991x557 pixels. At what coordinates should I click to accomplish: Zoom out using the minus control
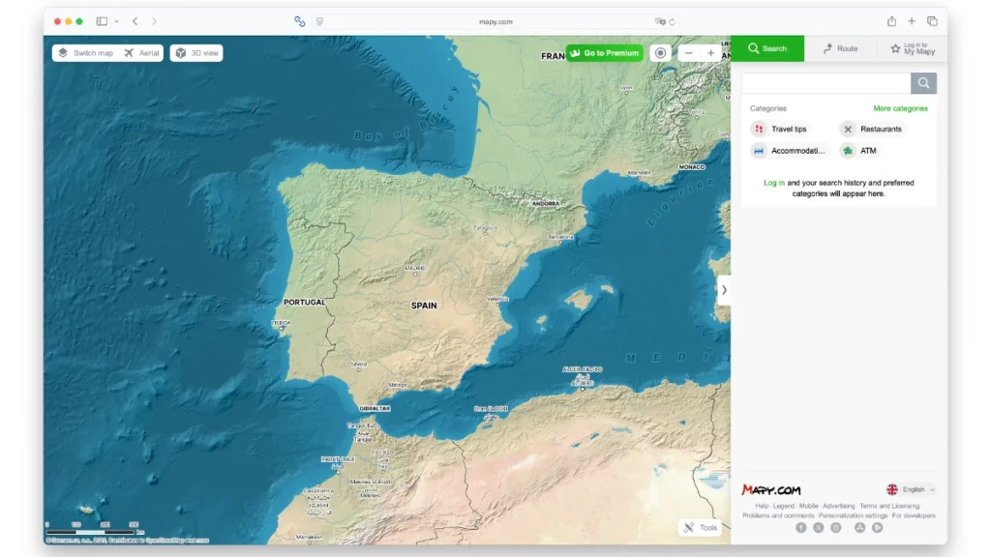tap(689, 52)
